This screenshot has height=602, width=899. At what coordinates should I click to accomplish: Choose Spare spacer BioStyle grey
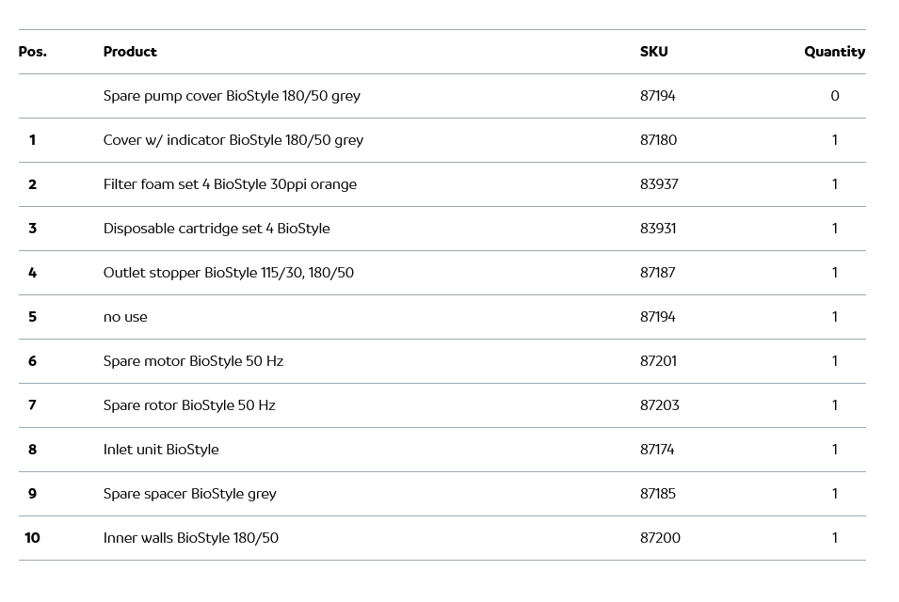189,494
